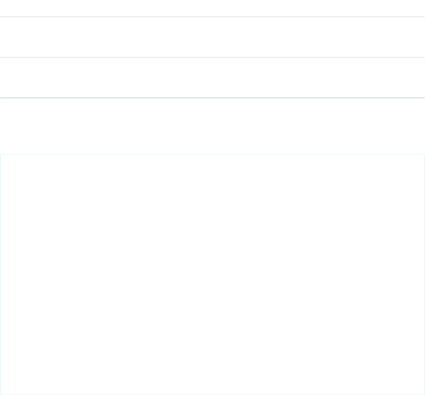Image resolution: width=425 pixels, height=395 pixels.
Task: Click the right end of the second empty row
Action: 420,78
